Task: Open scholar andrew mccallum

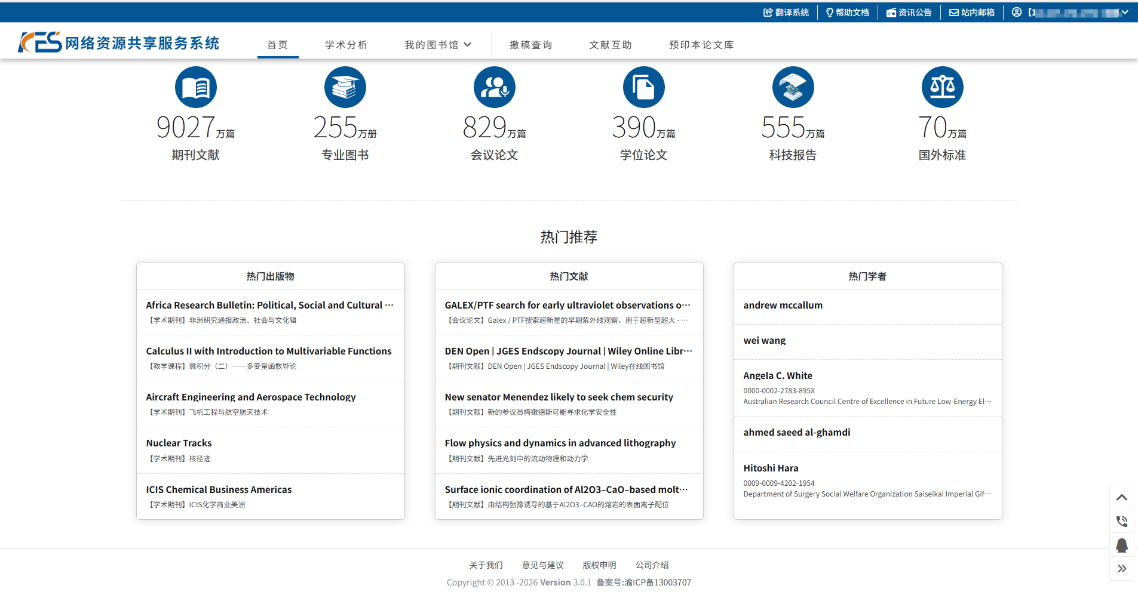Action: click(x=783, y=305)
